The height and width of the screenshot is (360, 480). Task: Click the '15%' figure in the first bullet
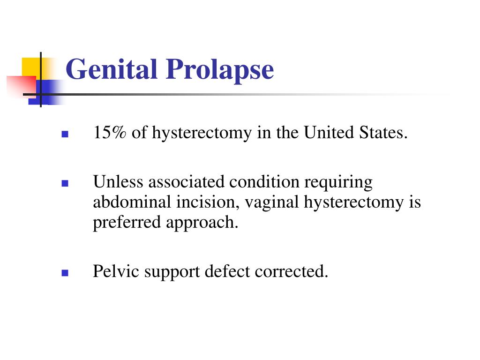tap(110, 133)
